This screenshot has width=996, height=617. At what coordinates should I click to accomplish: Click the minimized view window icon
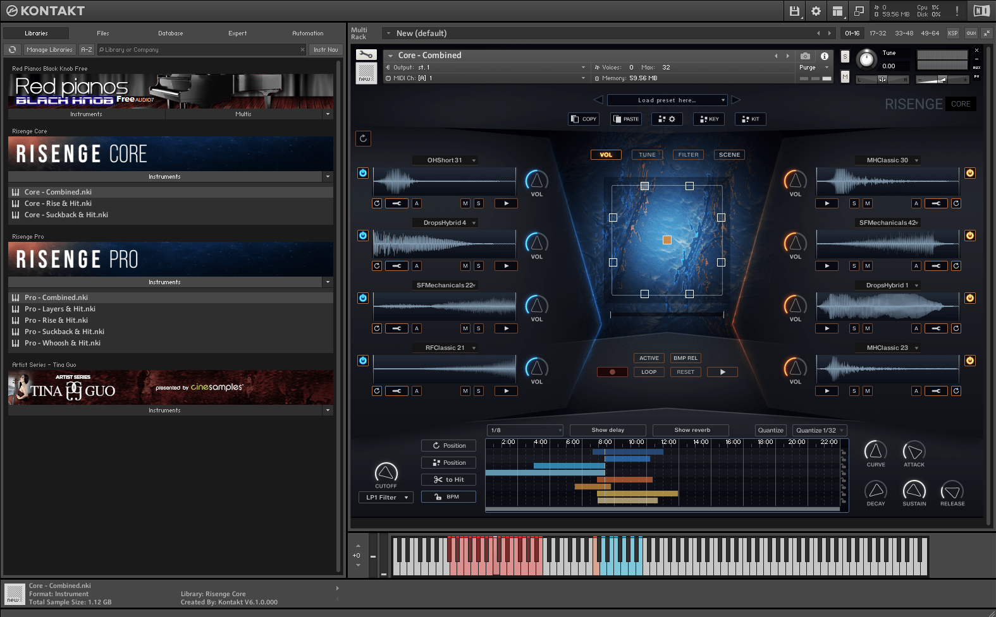tap(859, 11)
